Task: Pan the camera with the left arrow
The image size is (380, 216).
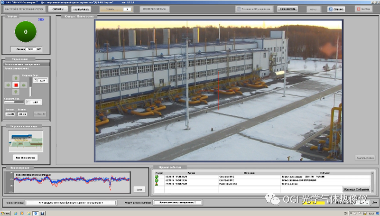Action: 8,85
